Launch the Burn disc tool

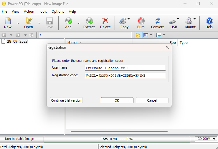[x=141, y=21]
